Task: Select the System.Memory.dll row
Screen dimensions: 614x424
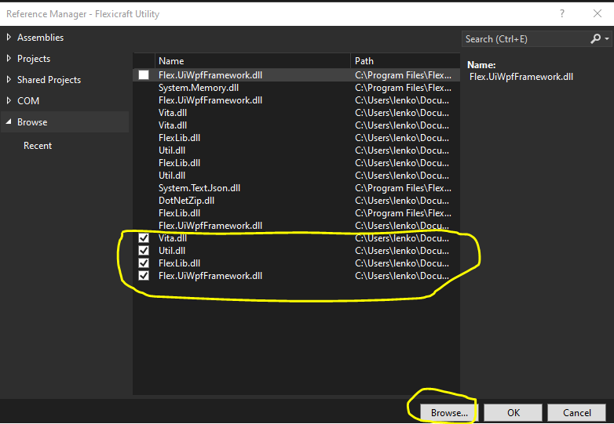Action: 297,88
